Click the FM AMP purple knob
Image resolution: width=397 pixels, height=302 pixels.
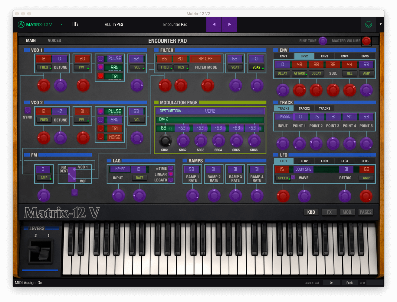point(44,196)
